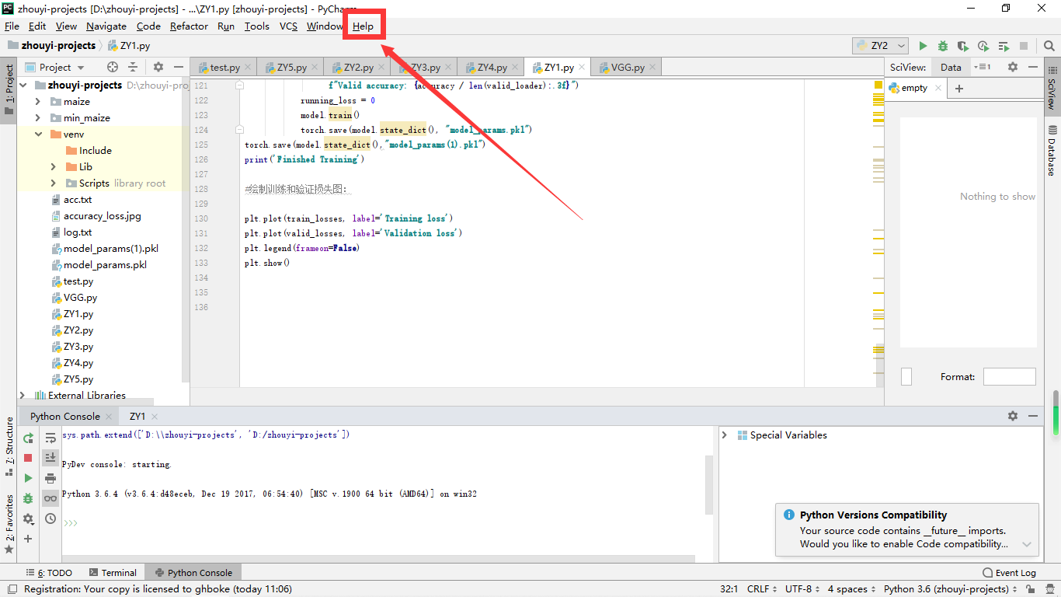Image resolution: width=1061 pixels, height=597 pixels.
Task: Switch to the ZY3.py editor tab
Action: pos(425,67)
